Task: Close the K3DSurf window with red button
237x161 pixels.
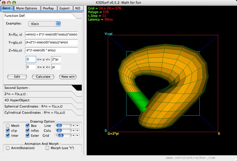Action: (x=4, y=3)
